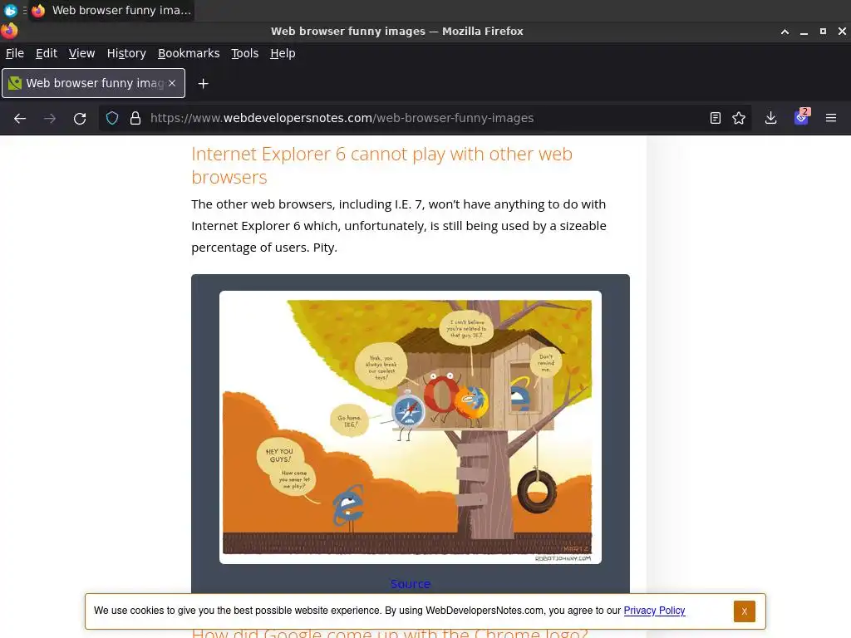851x638 pixels.
Task: Click the taskbar Firefox window entry
Action: click(112, 10)
